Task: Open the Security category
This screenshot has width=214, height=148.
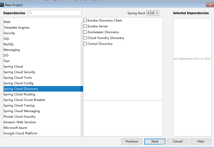Action: coord(42,33)
